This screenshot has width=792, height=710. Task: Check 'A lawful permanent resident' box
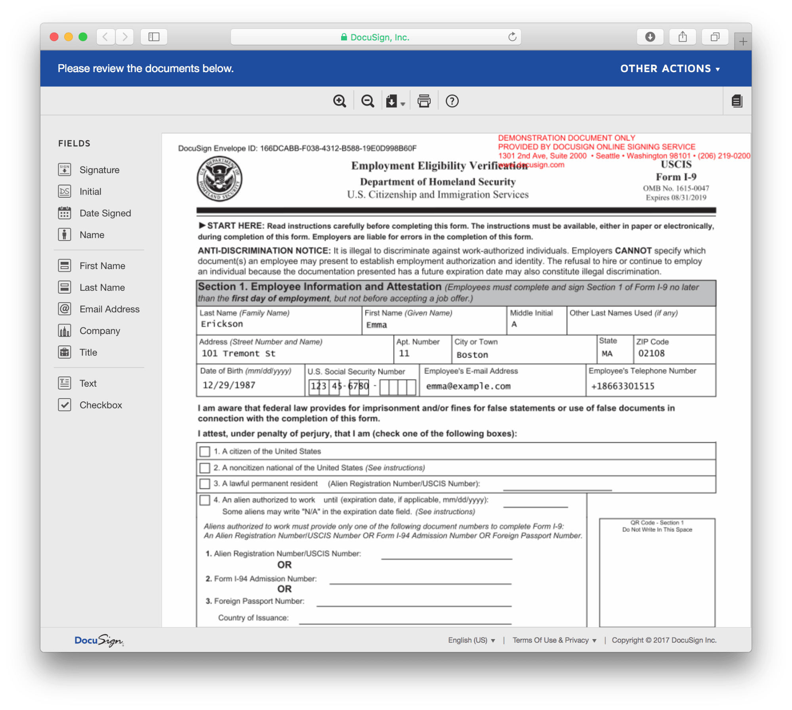(x=205, y=484)
